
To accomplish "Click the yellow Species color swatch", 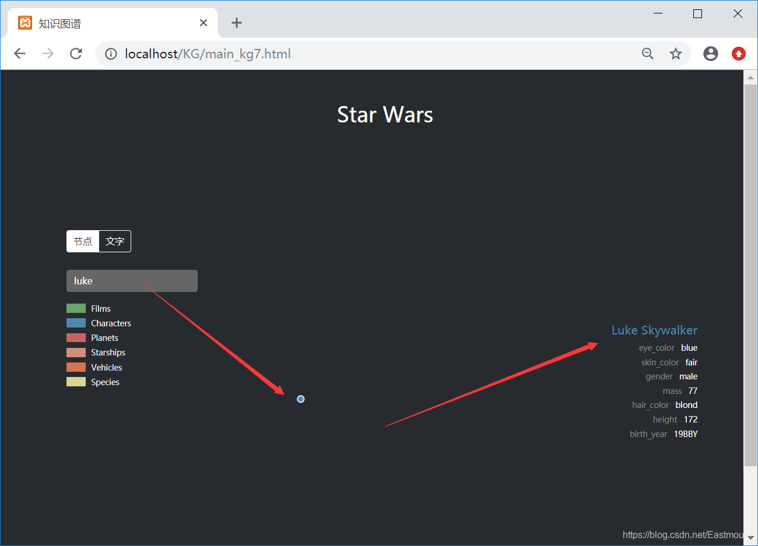I will [x=76, y=382].
